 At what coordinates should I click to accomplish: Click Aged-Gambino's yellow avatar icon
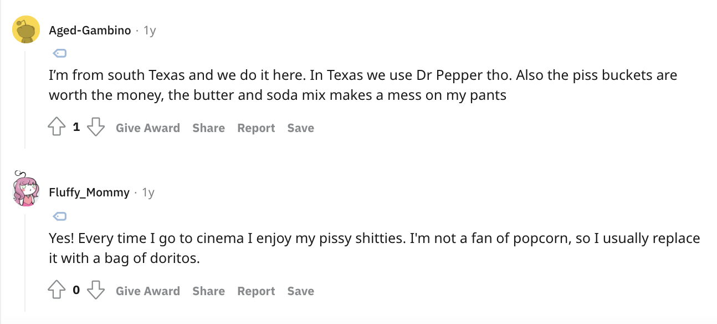[x=25, y=30]
